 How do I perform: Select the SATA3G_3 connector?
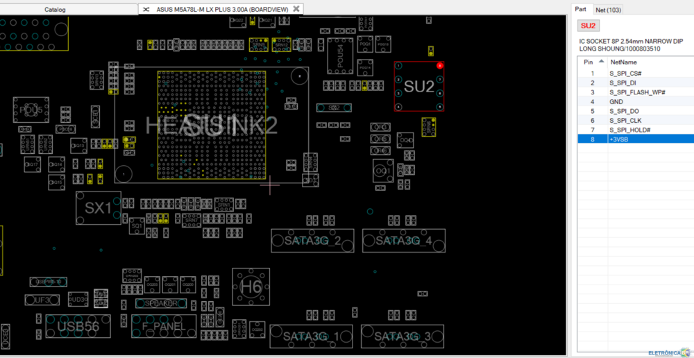click(403, 336)
